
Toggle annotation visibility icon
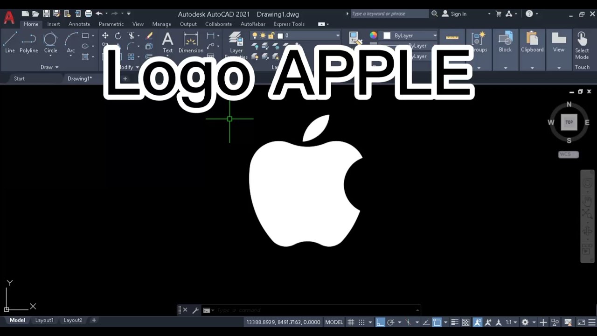(478, 322)
